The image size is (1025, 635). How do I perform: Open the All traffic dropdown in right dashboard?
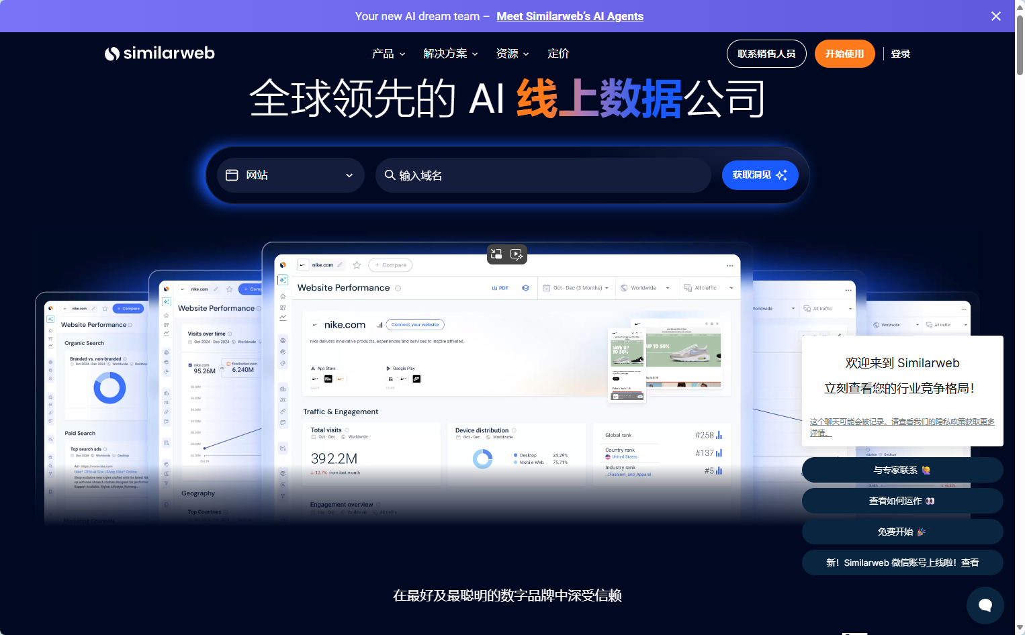coord(828,309)
